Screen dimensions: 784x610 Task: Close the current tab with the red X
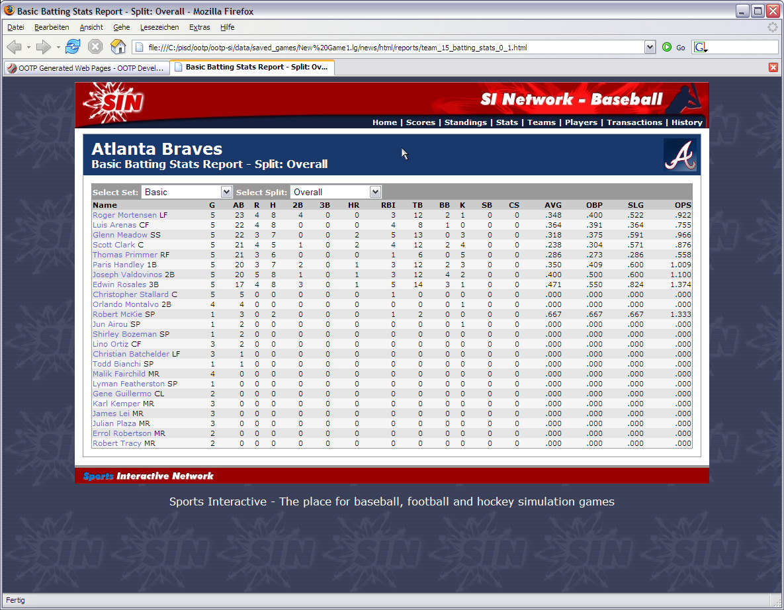coord(773,67)
